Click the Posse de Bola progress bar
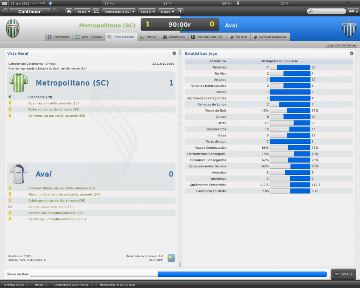 (179, 274)
